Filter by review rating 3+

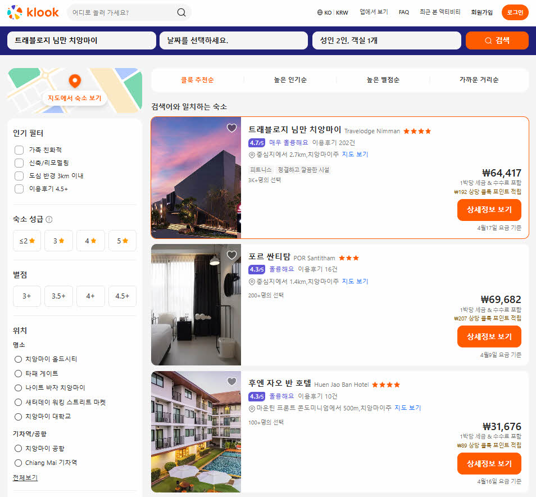click(x=27, y=296)
